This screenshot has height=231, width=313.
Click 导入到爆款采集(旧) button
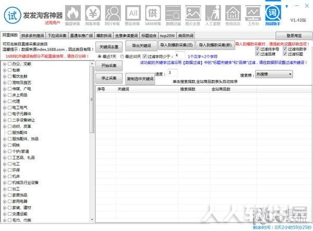176,45
